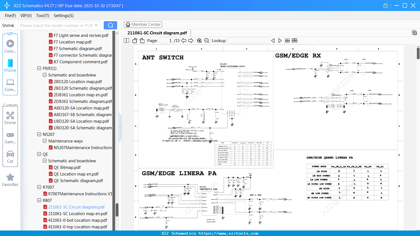Rotate the page counterclockwise
The width and height of the screenshot is (420, 236).
coord(135,41)
